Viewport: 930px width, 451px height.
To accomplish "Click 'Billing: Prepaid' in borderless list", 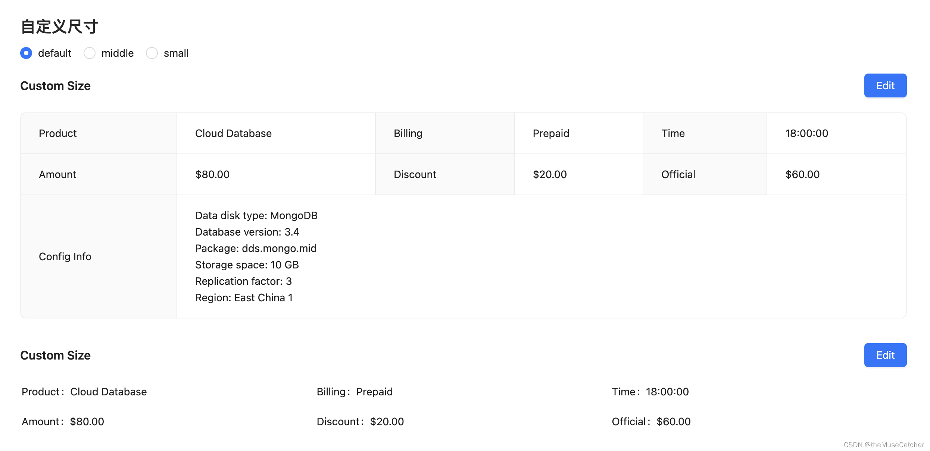I will pyautogui.click(x=355, y=392).
